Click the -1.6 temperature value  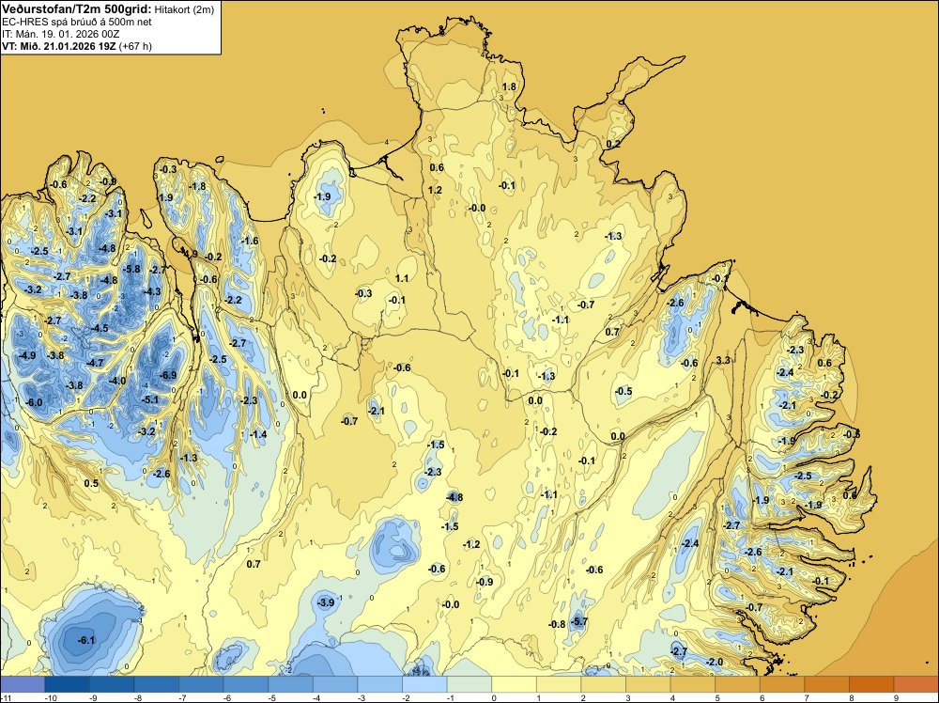(x=251, y=241)
